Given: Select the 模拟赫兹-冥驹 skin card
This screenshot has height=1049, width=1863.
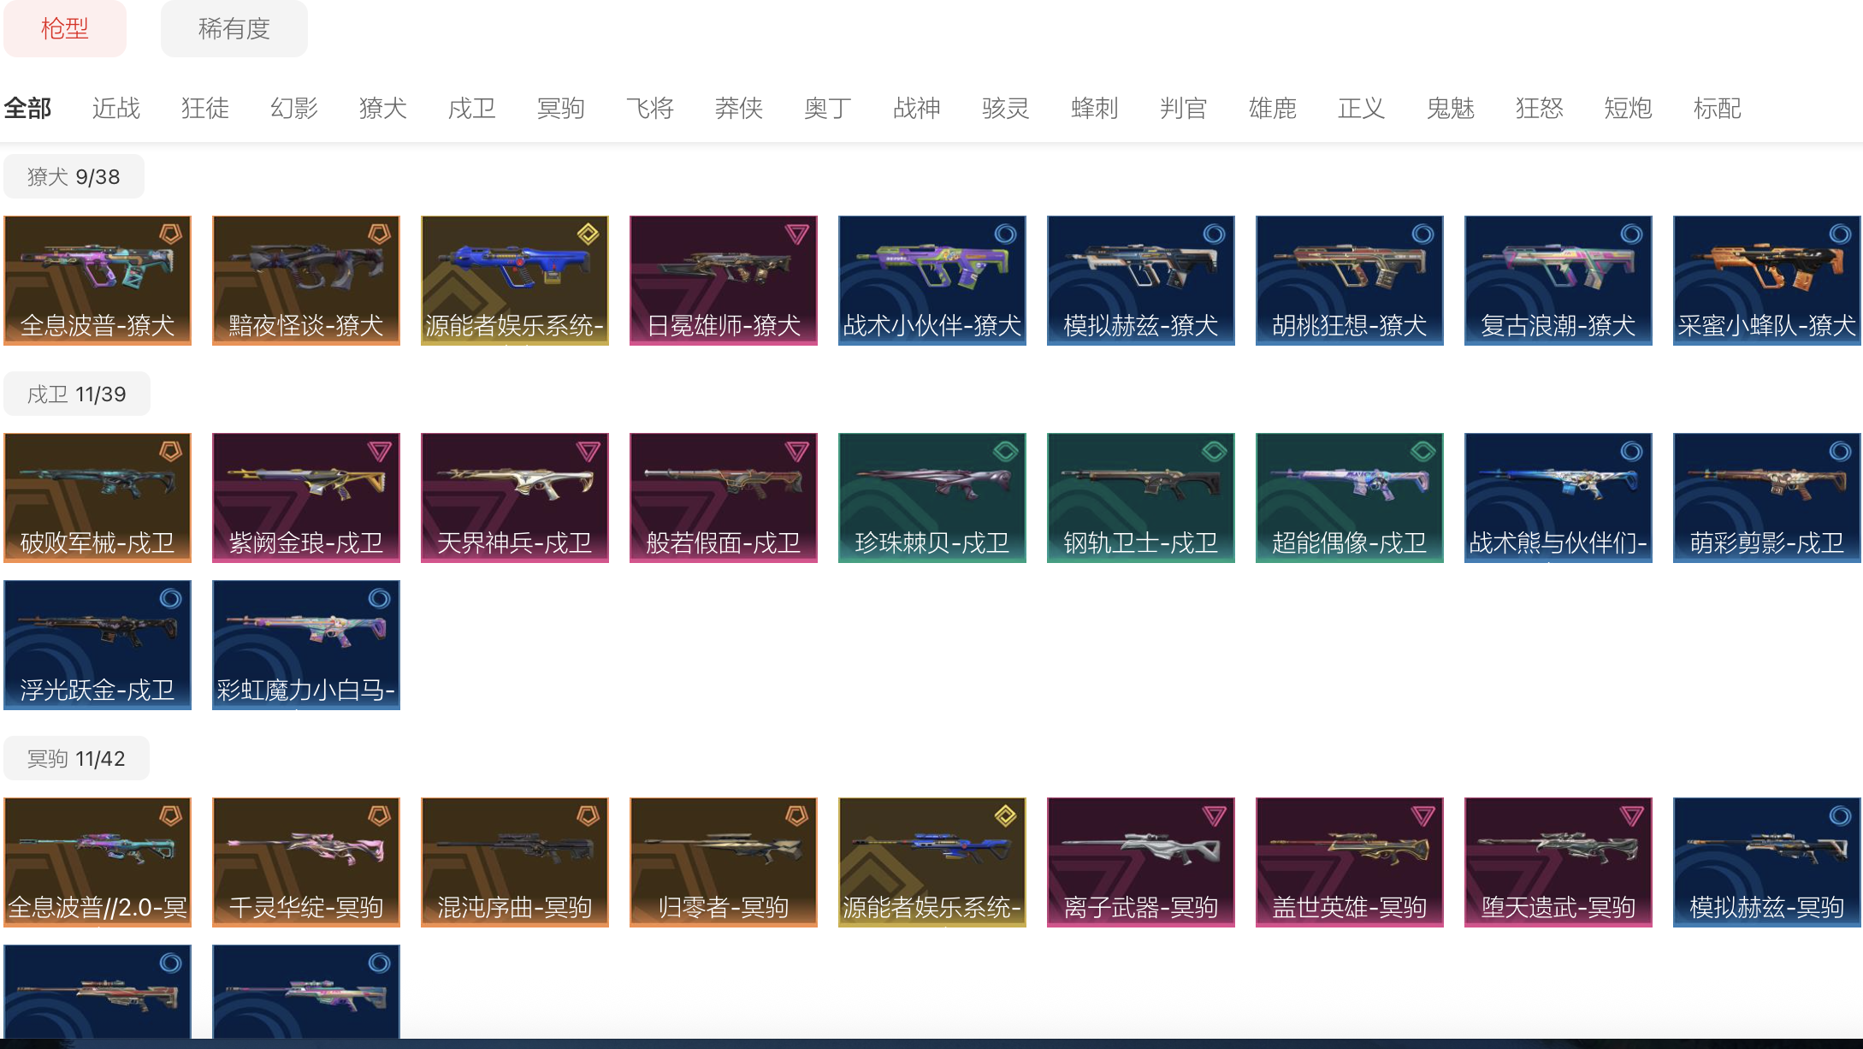Looking at the screenshot, I should tap(1767, 862).
